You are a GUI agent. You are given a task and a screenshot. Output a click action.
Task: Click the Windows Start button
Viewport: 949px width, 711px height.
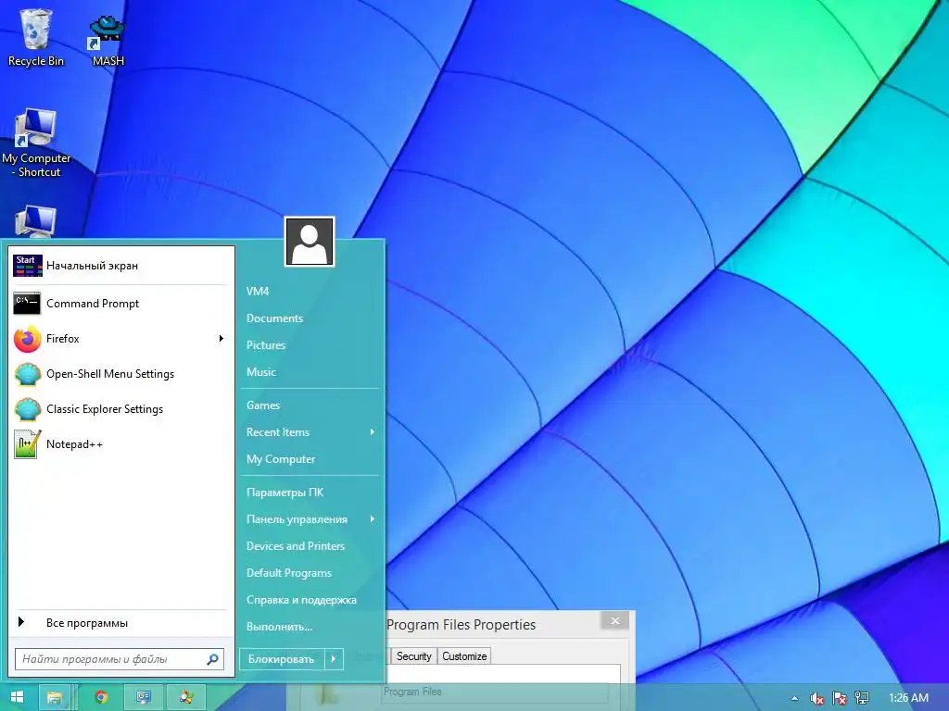point(17,697)
